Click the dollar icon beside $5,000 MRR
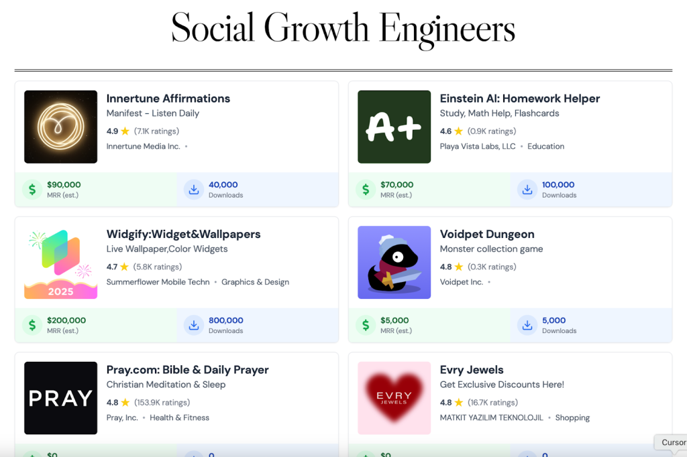The height and width of the screenshot is (457, 687). click(x=366, y=325)
